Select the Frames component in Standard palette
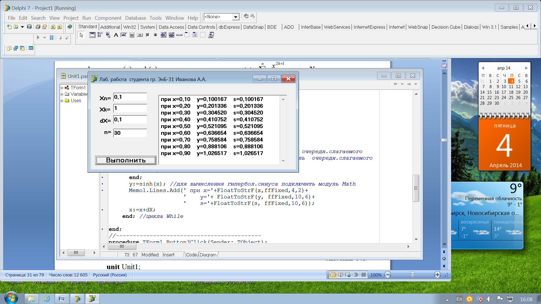This screenshot has height=304, width=541. pos(92,35)
